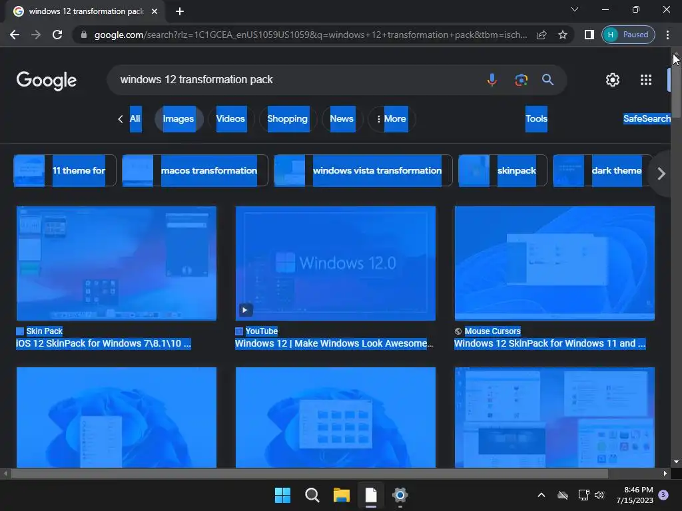Show hidden system tray icons
Screen dimensions: 682x511
541,495
